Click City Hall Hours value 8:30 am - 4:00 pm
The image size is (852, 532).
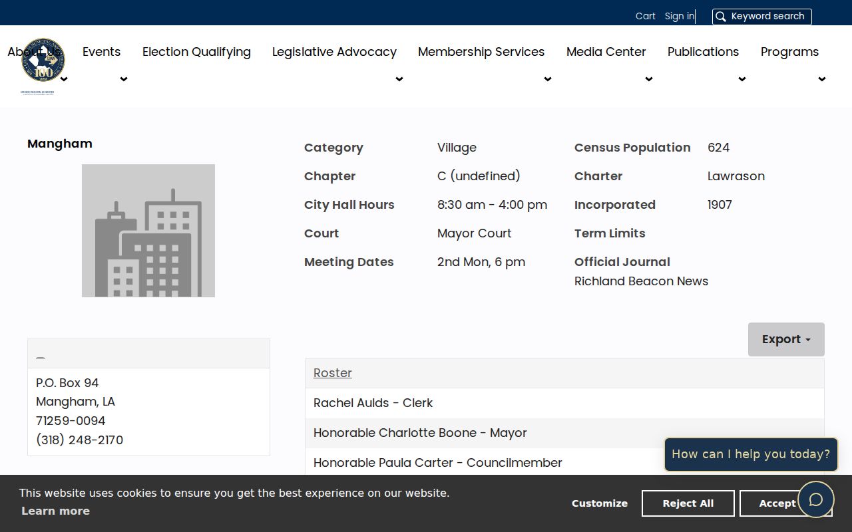click(x=493, y=205)
